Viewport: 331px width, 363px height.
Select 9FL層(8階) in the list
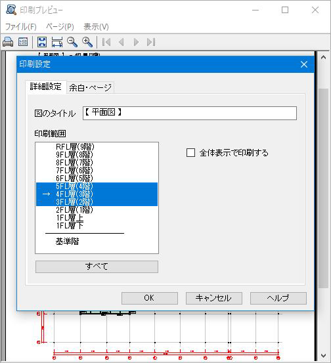(x=97, y=155)
